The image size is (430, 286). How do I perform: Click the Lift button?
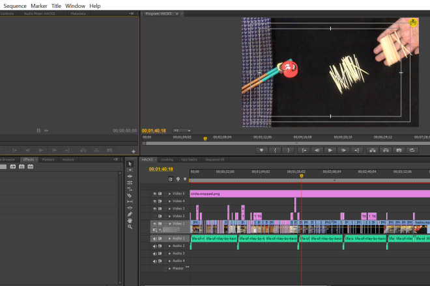(373, 150)
